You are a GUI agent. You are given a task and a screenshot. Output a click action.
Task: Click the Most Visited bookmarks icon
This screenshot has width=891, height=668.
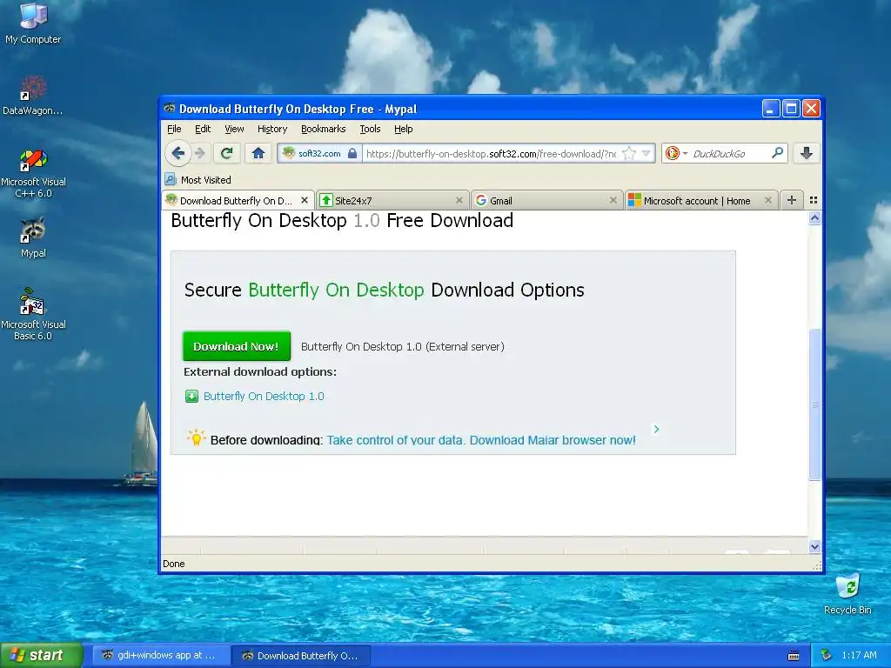click(x=171, y=179)
